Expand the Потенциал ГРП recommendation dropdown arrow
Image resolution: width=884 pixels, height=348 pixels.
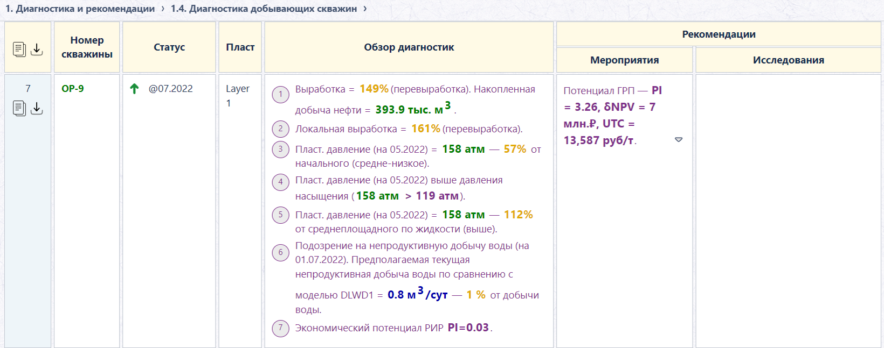pyautogui.click(x=679, y=140)
